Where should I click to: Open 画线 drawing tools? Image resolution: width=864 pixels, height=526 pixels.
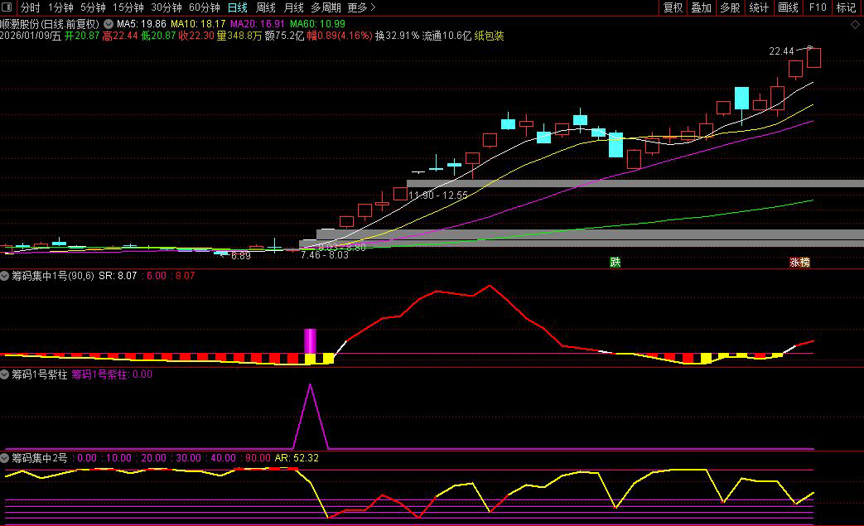(788, 7)
